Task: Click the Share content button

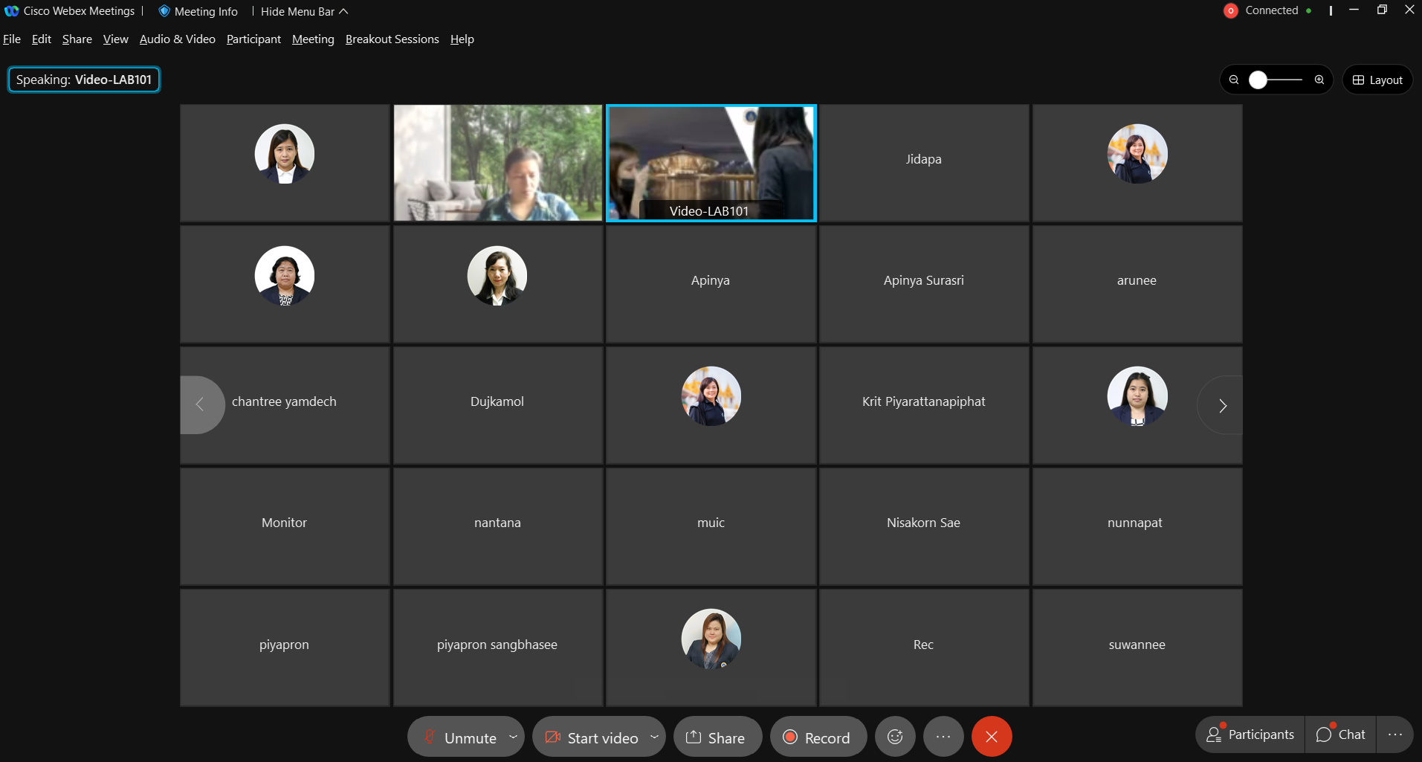Action: [717, 737]
